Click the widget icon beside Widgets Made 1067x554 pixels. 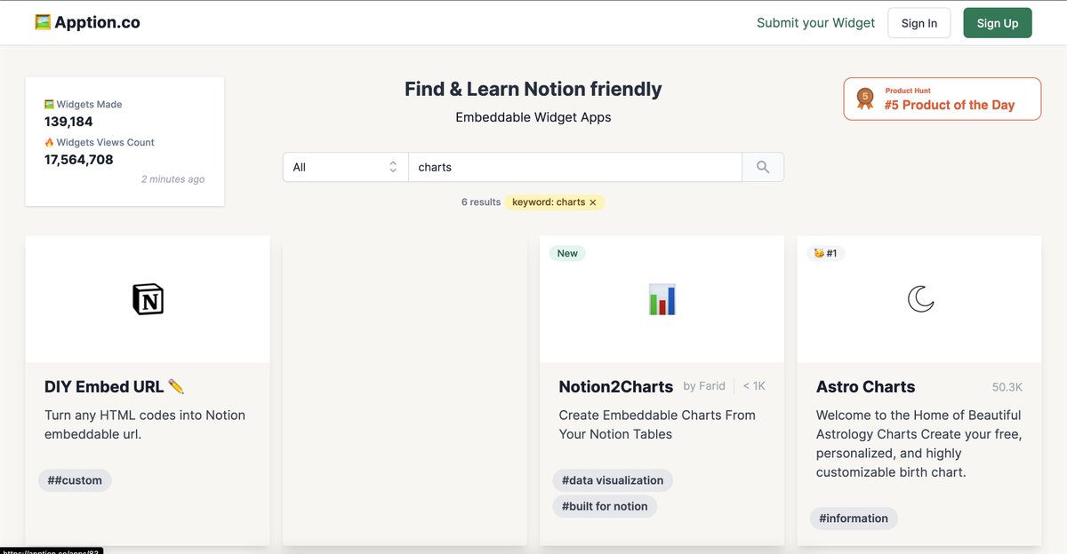48,104
